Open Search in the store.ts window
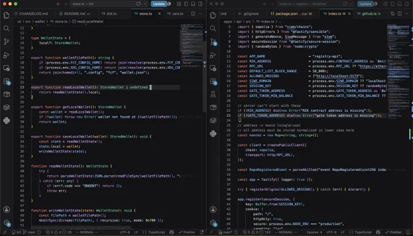413x236 pixels. click(x=6, y=28)
